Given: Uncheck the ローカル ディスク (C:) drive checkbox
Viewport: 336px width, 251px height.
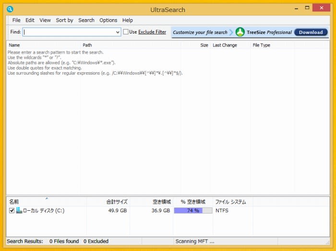Looking at the screenshot, I should pyautogui.click(x=12, y=211).
